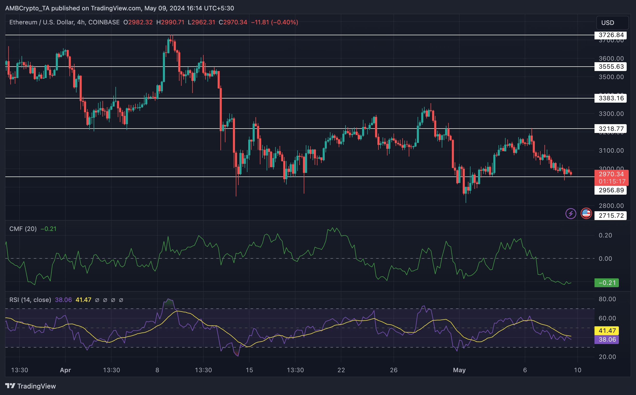The height and width of the screenshot is (395, 636).
Task: Click the Apr label on time axis
Action: pos(65,370)
